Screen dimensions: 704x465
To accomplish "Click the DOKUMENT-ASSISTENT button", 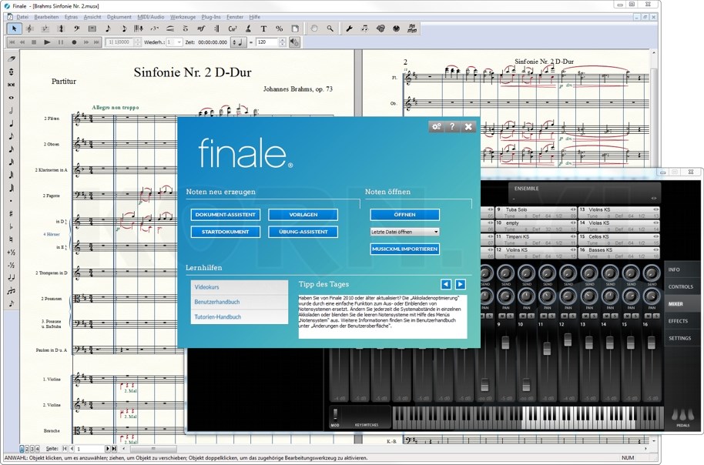I will tap(226, 215).
